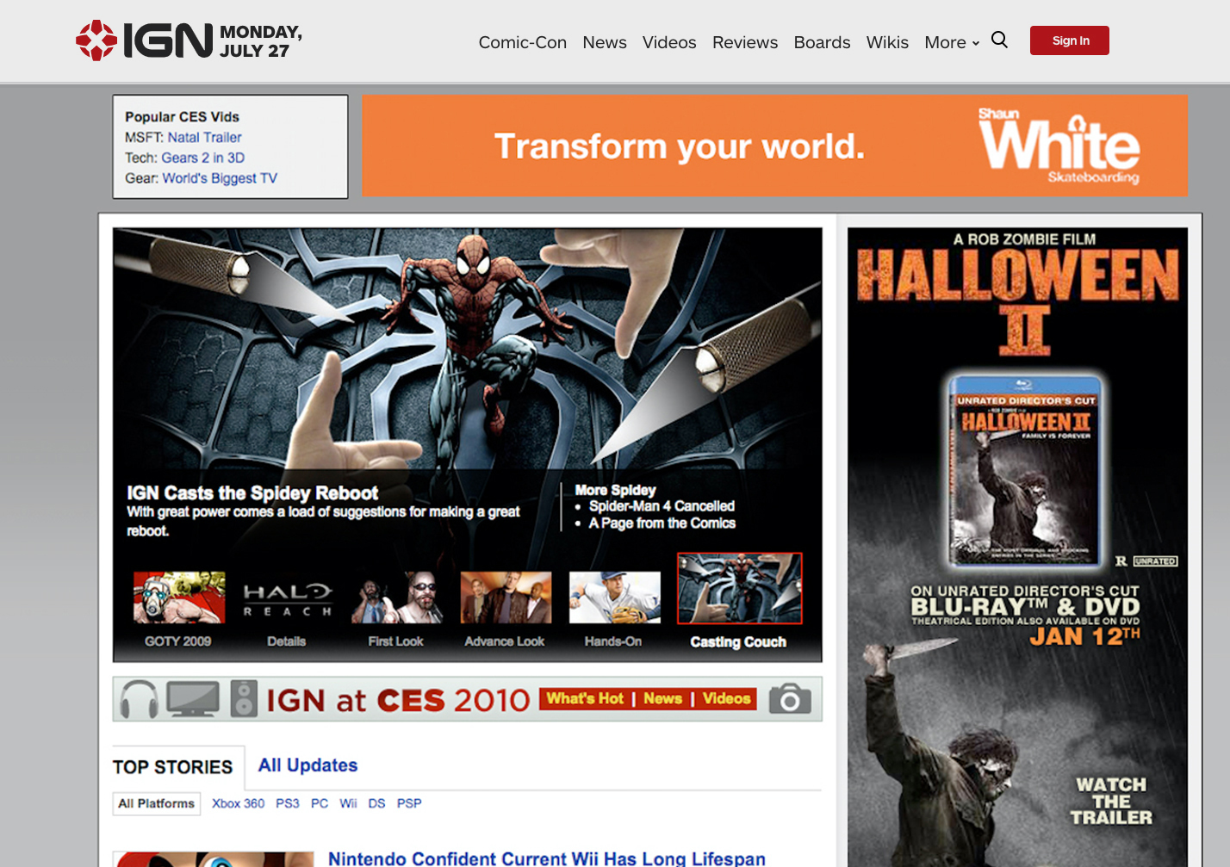Image resolution: width=1230 pixels, height=867 pixels.
Task: Open the World's Biggest TV link
Action: (x=220, y=178)
